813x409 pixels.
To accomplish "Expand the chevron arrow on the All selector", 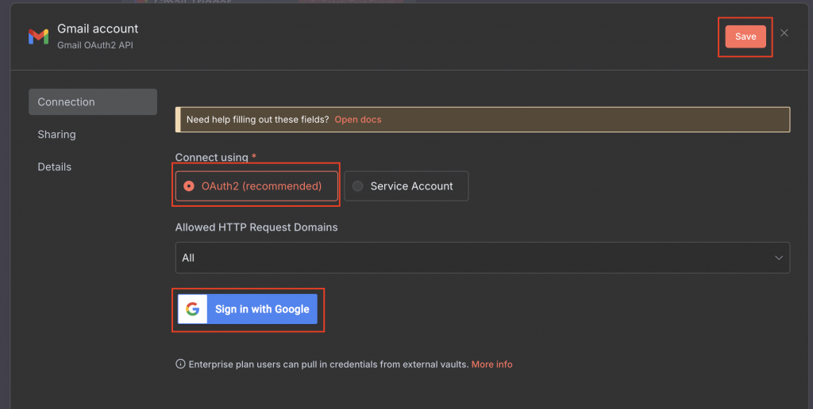I will [778, 258].
